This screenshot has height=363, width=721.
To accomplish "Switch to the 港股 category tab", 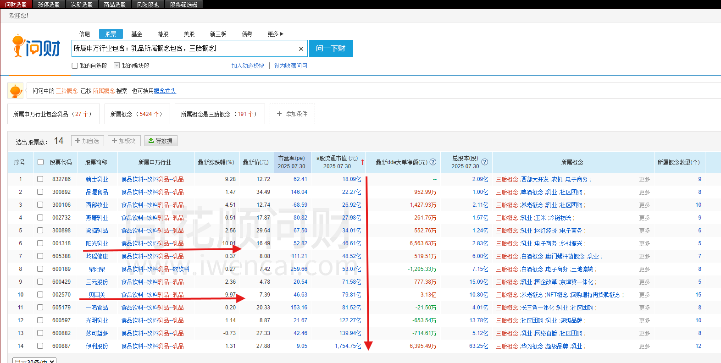I will pos(163,34).
